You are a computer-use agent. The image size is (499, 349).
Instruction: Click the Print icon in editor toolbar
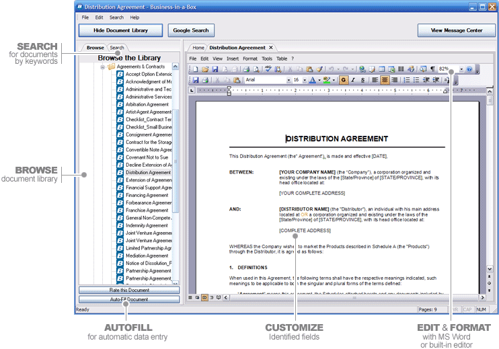[245, 69]
